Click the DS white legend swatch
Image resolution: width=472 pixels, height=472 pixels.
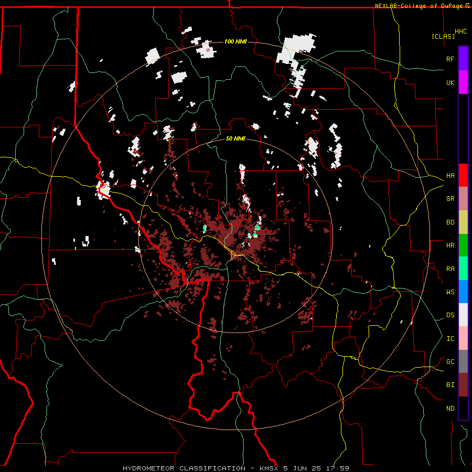click(463, 315)
